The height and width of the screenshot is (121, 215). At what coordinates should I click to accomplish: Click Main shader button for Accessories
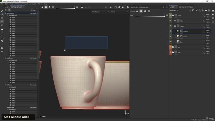[x=33, y=13]
